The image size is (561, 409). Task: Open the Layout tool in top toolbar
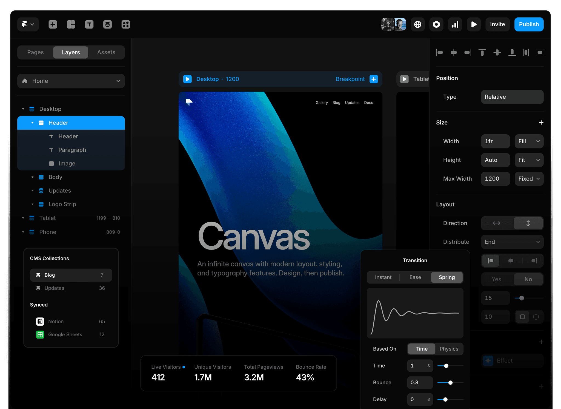71,24
